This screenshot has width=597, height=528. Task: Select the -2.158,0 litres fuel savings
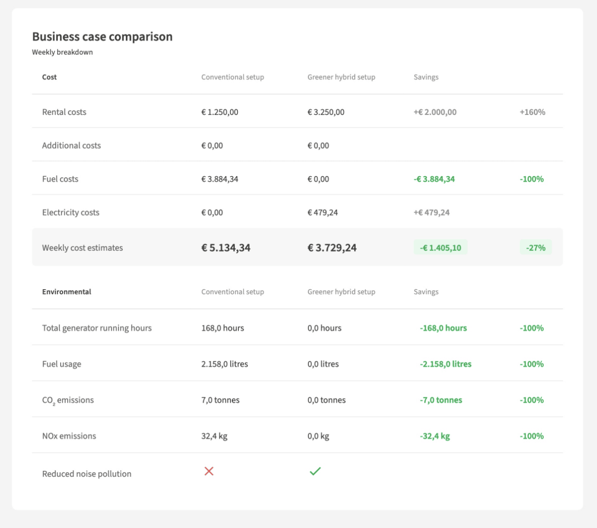click(445, 364)
